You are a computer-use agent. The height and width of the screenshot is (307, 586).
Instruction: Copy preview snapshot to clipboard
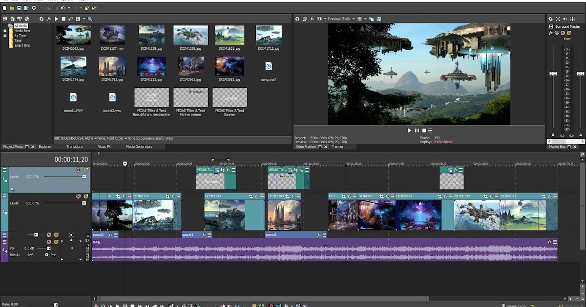coord(371,19)
